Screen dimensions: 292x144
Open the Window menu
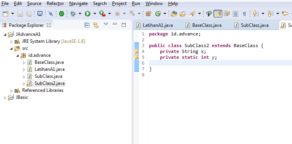point(154,4)
